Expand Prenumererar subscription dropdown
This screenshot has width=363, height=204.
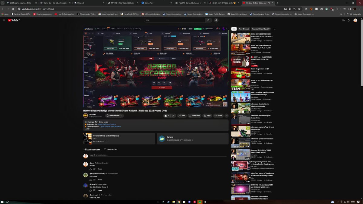(115, 116)
